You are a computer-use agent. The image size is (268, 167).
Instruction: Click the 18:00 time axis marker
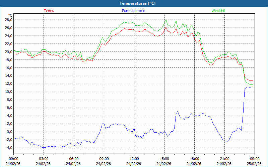click(194, 159)
